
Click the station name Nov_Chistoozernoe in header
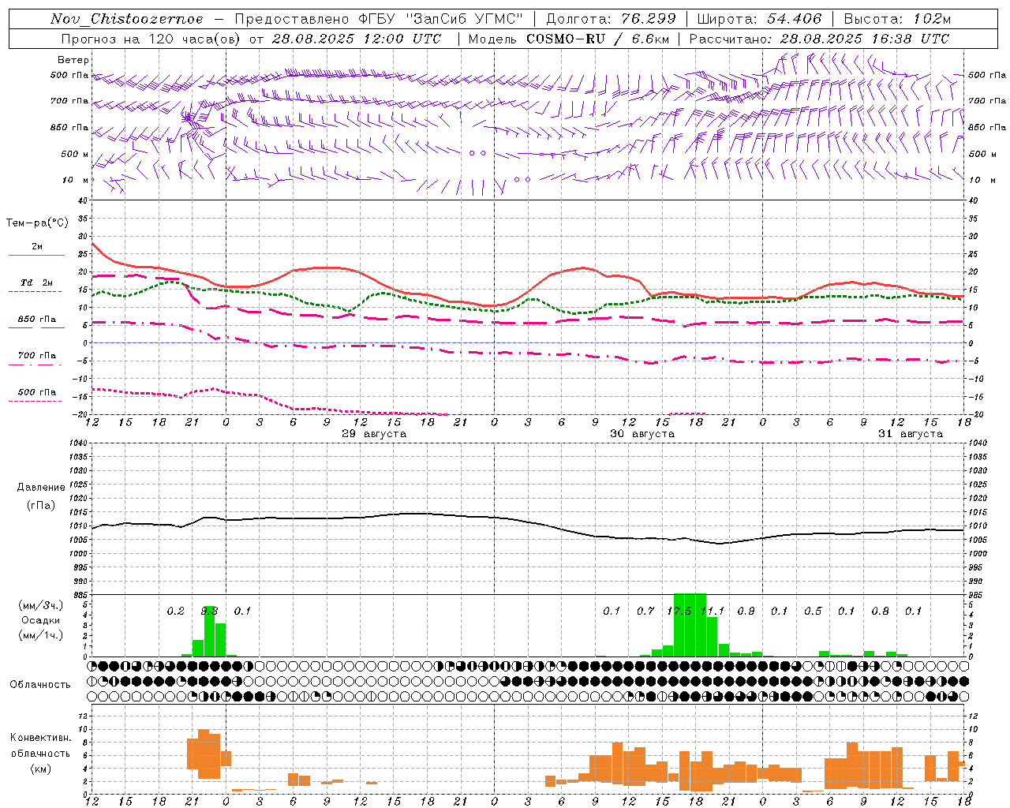pos(126,19)
